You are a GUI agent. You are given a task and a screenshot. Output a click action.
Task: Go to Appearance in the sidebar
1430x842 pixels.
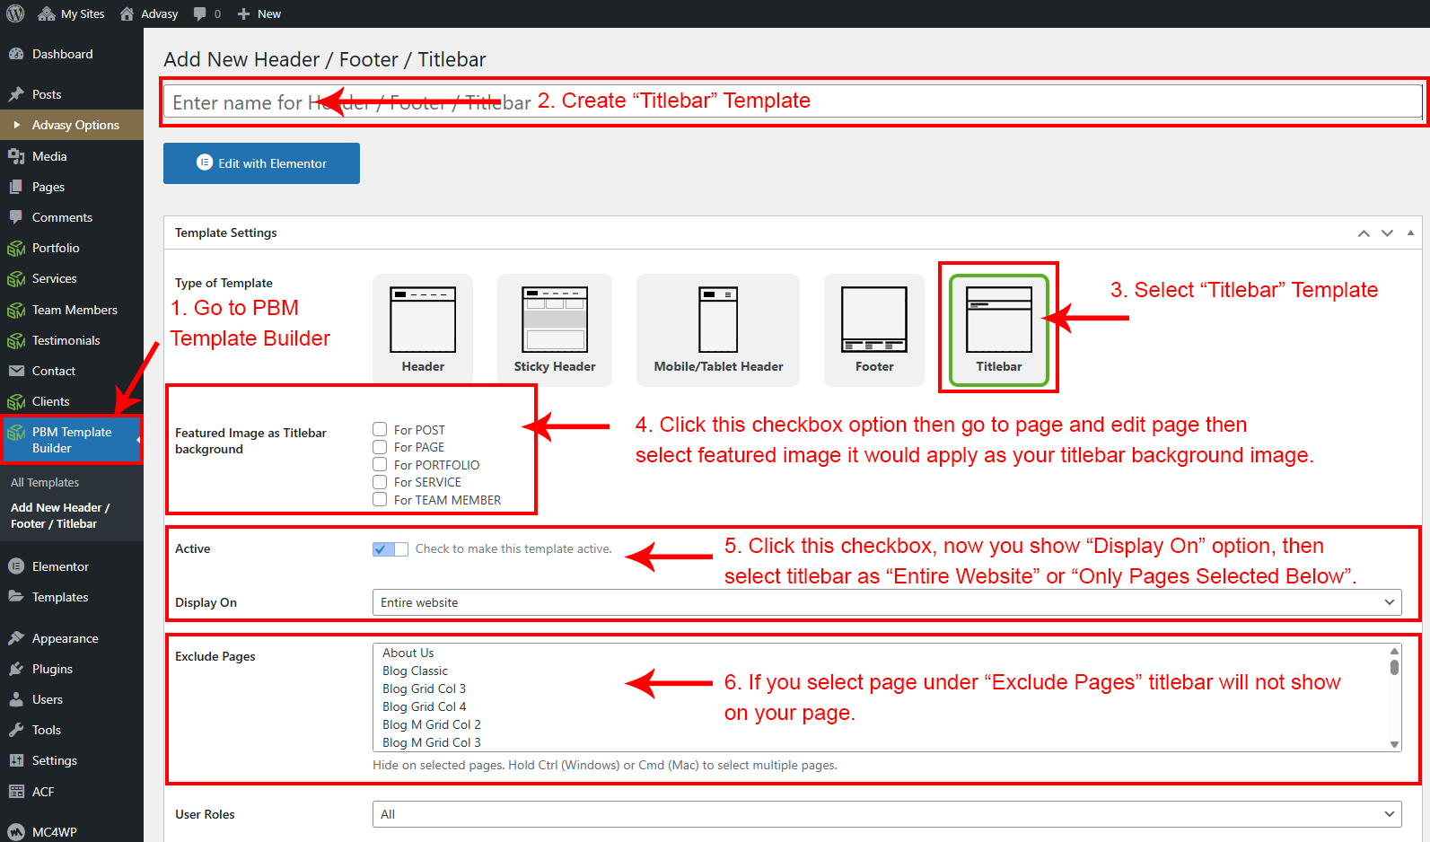pos(65,638)
